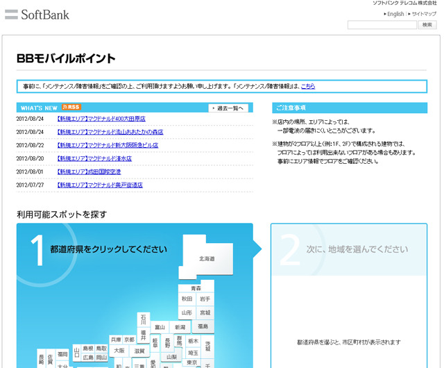444x368 pixels.
Task: Select 秋田 prefecture on the map
Action: pyautogui.click(x=187, y=299)
